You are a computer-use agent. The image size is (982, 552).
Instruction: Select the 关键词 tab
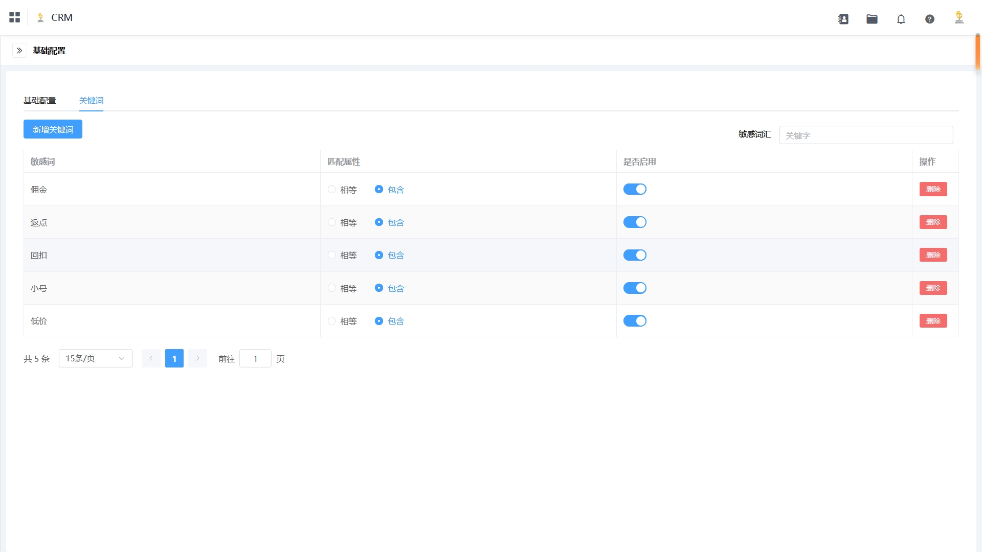coord(91,101)
